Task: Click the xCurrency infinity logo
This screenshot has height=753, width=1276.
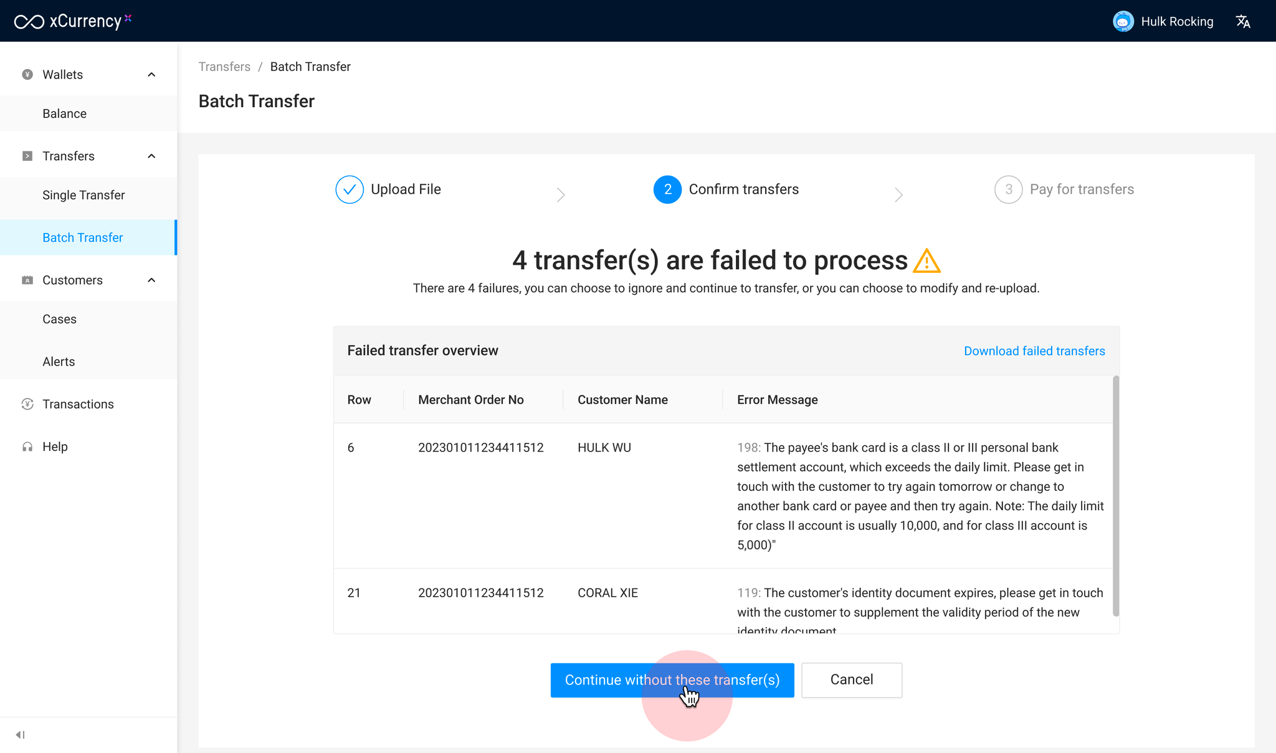Action: (29, 22)
